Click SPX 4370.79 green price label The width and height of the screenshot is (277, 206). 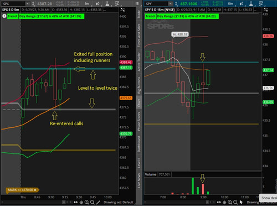click(x=126, y=133)
